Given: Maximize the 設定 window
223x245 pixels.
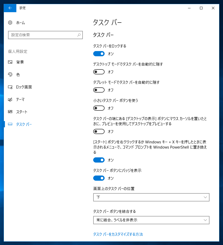Looking at the screenshot, I should [201, 8].
